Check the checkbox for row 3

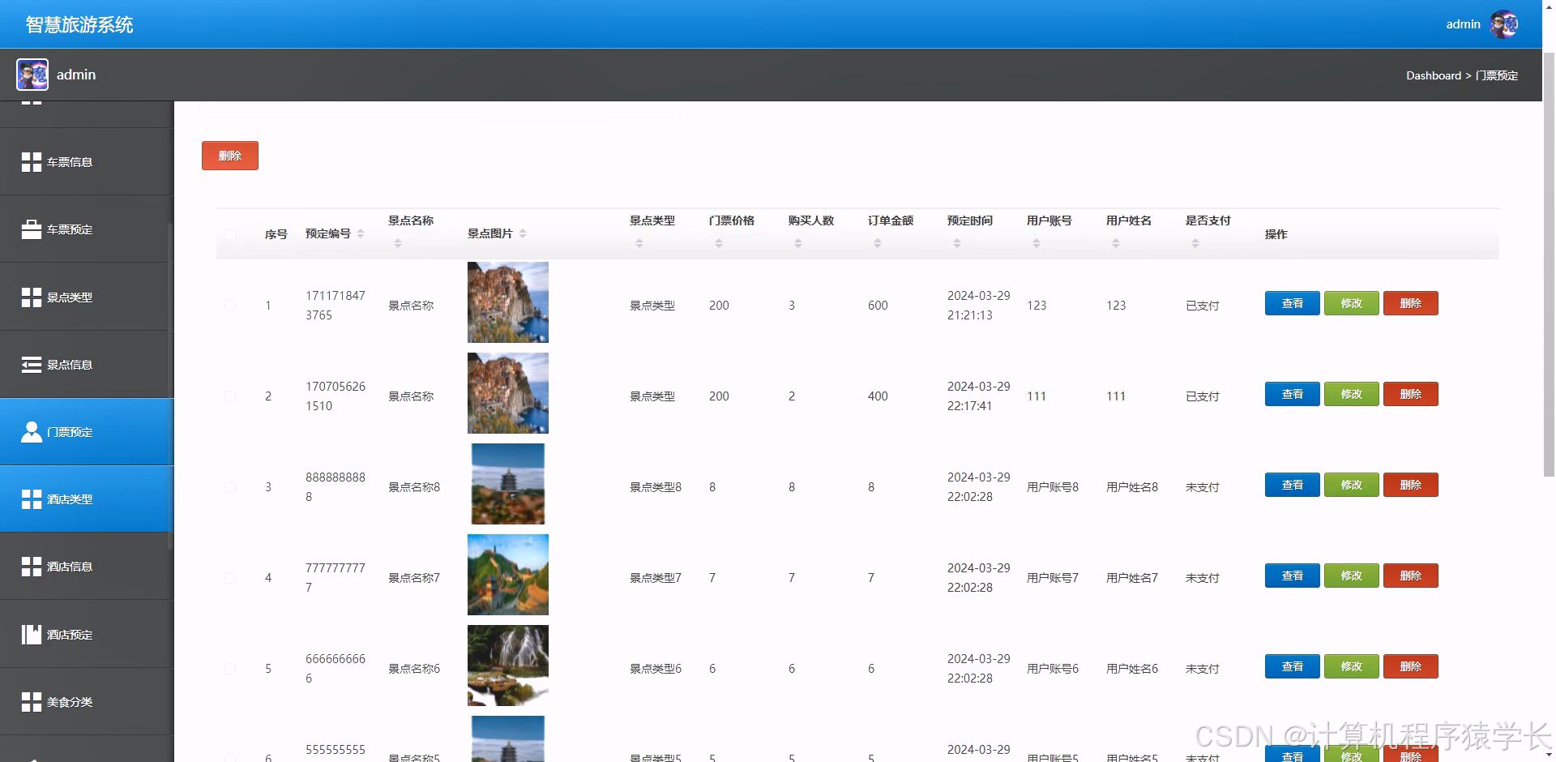point(230,487)
